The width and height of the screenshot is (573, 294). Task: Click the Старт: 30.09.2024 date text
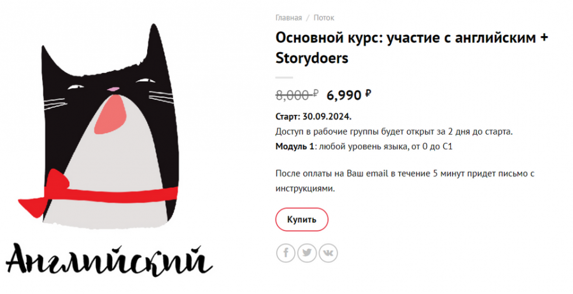click(x=313, y=117)
